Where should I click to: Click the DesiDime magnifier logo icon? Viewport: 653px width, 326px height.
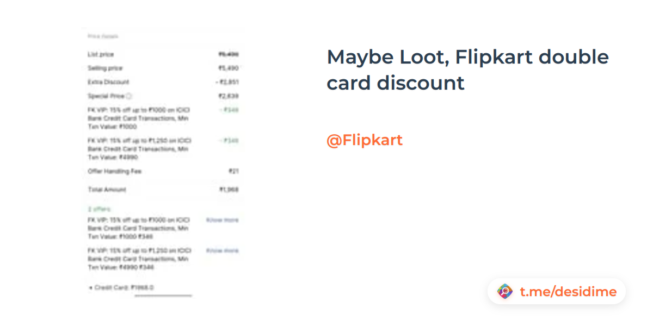505,292
